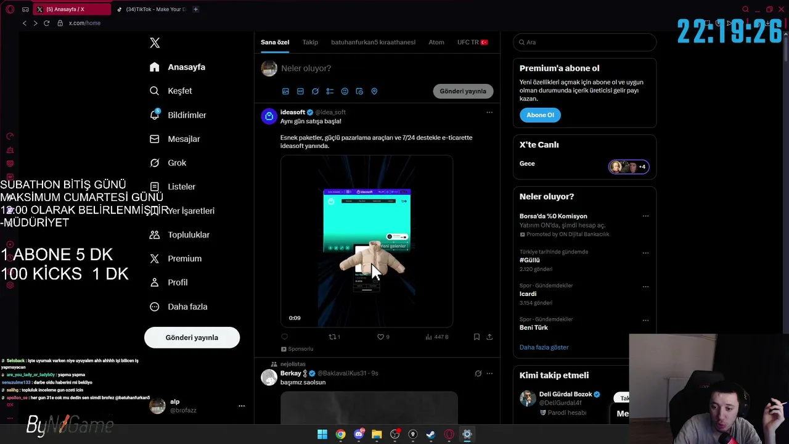Open Bildirimler notifications

click(178, 115)
